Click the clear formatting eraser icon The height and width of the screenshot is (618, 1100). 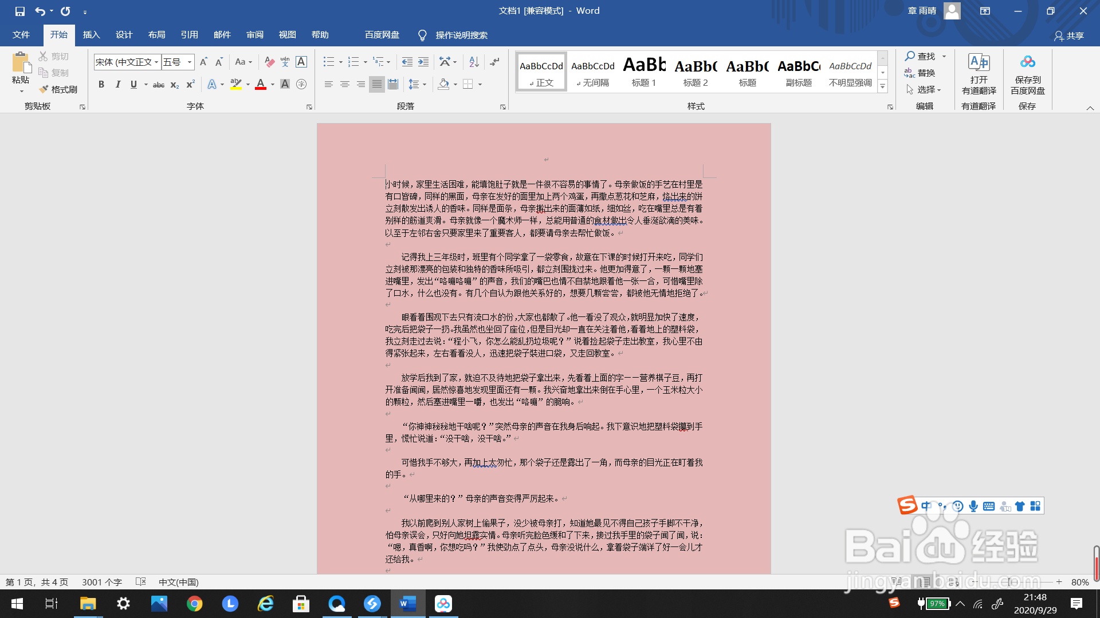point(269,62)
